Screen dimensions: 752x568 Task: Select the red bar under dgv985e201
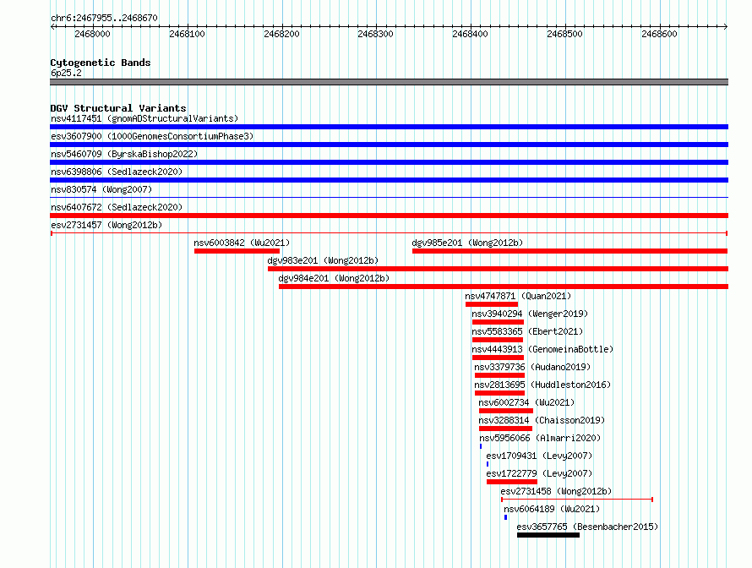(569, 251)
